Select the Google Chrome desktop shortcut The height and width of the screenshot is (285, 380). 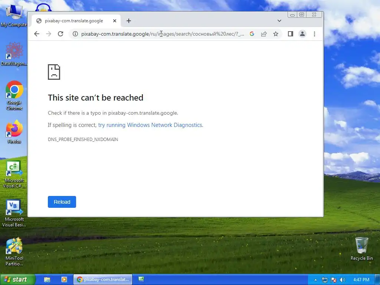(14, 95)
